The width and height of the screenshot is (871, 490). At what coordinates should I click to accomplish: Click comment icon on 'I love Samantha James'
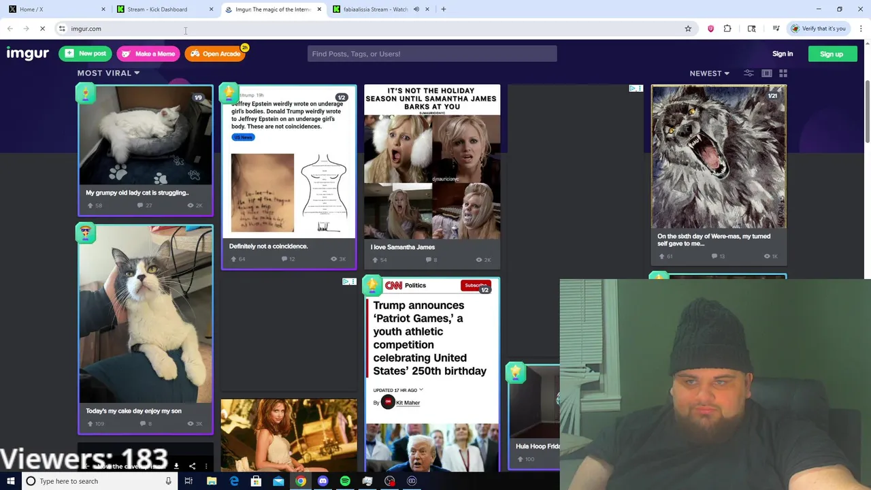(429, 259)
